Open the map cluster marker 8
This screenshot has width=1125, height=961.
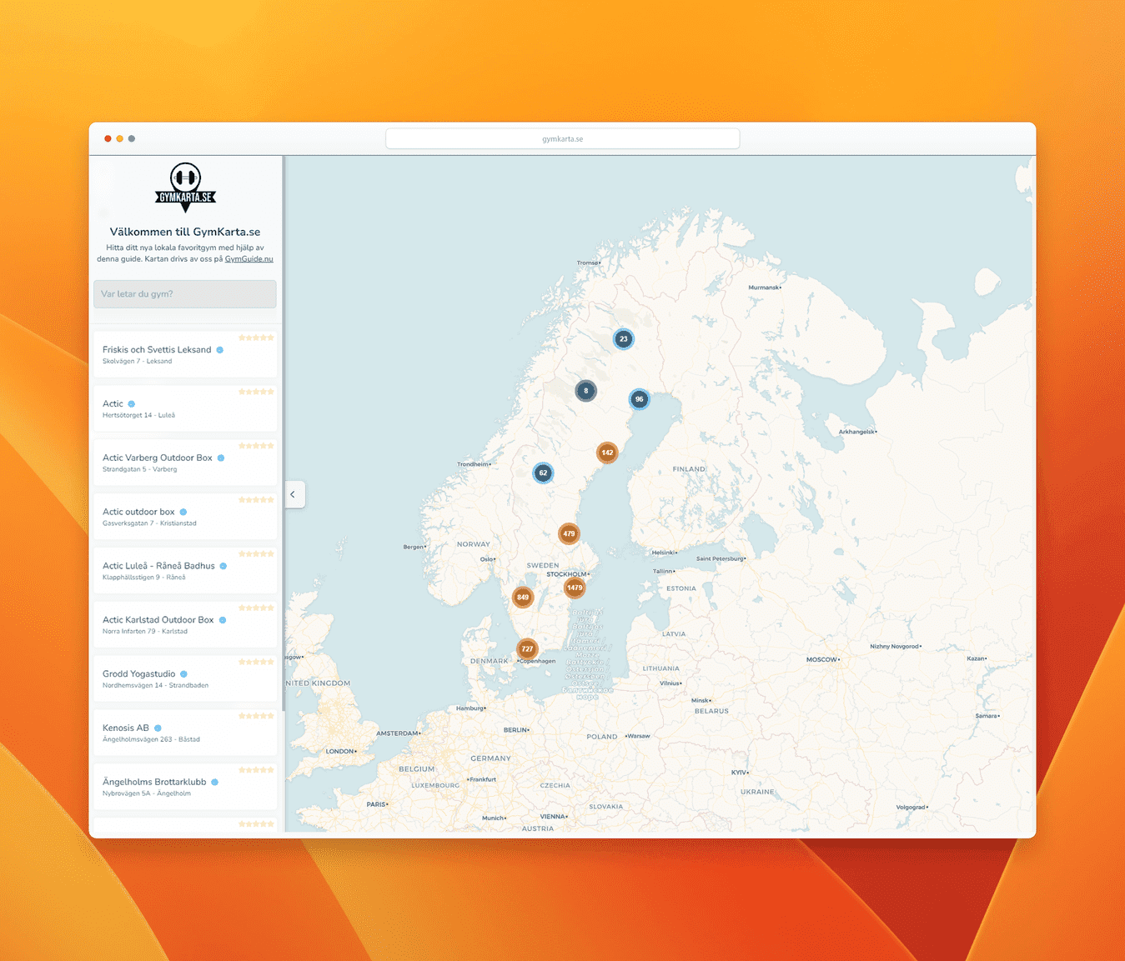pyautogui.click(x=585, y=391)
